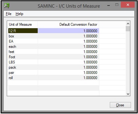Minimize the Units of Measure window

tap(109, 5)
